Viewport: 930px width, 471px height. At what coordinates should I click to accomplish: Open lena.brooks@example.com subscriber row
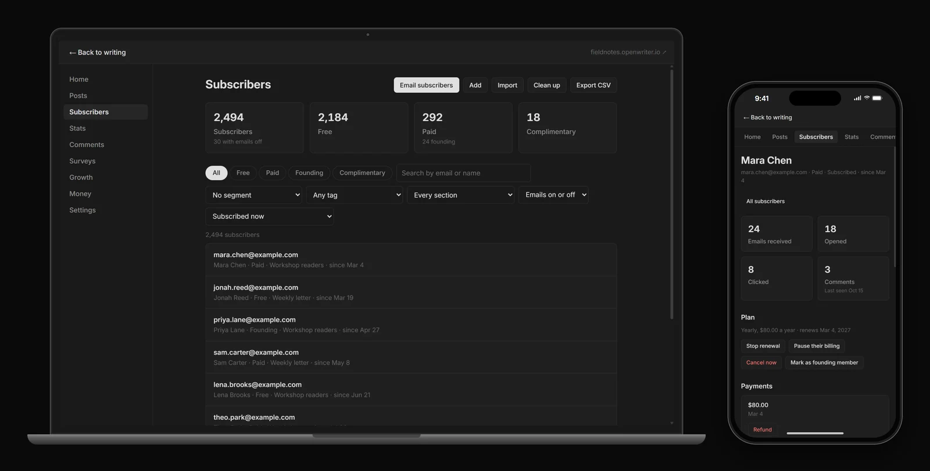tap(411, 390)
